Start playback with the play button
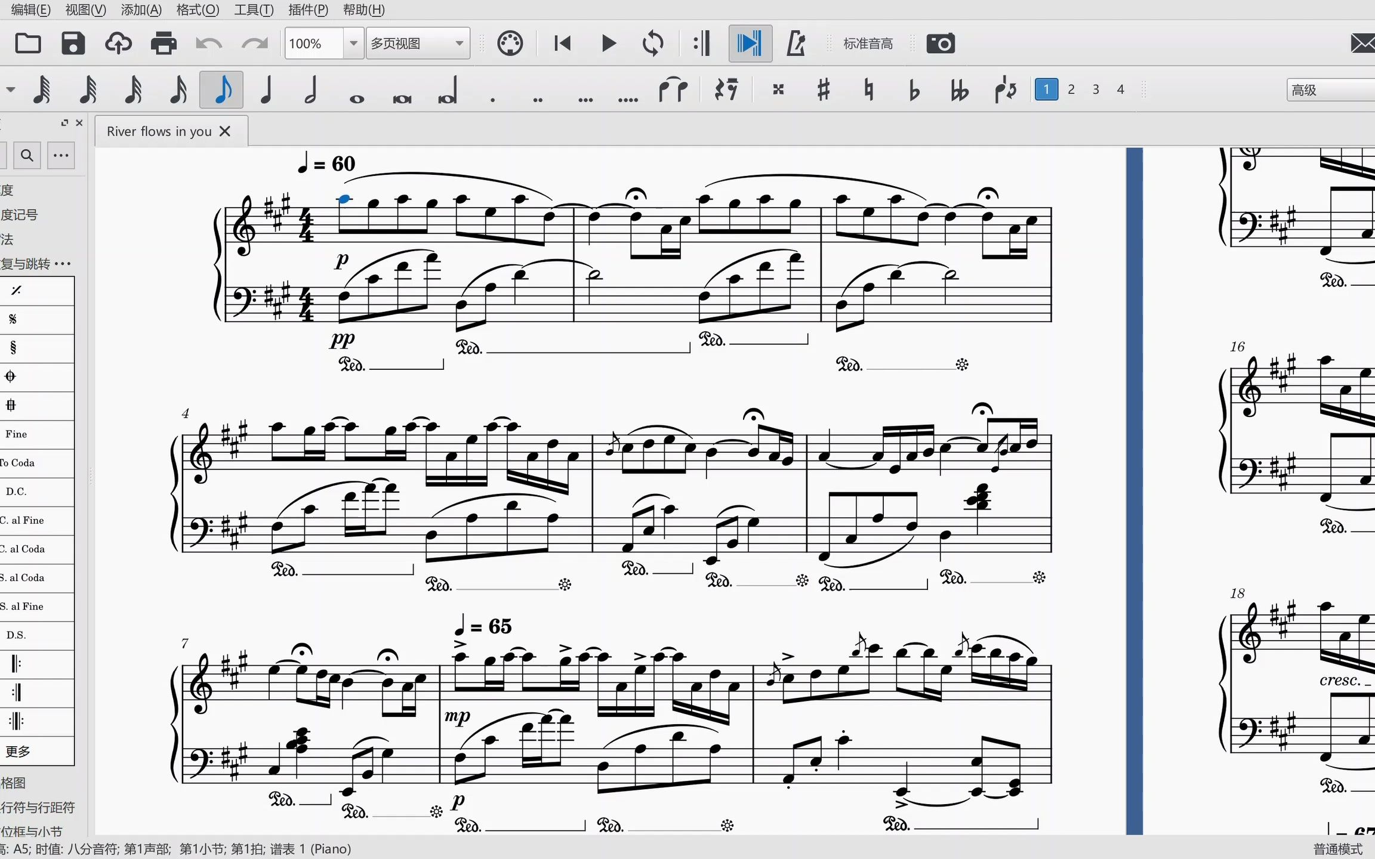The image size is (1375, 859). pos(608,44)
